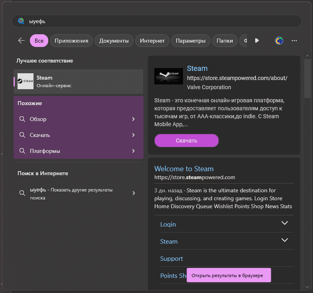Expand the Платформы chevron arrow
313x293 pixels.
click(x=133, y=151)
